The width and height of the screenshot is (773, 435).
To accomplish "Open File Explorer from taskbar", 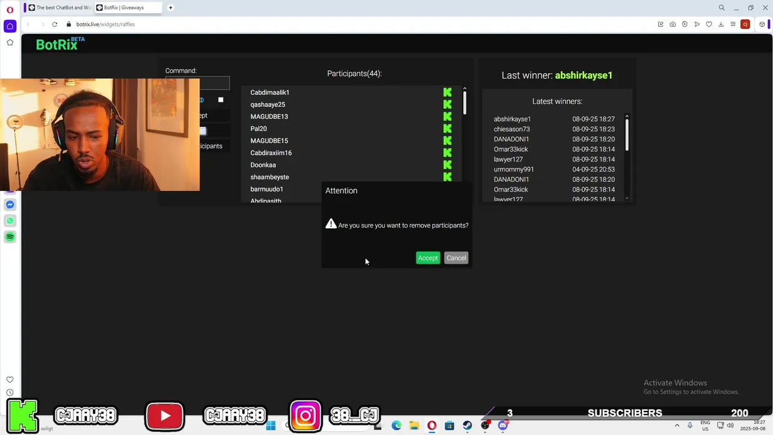I will coord(414,425).
